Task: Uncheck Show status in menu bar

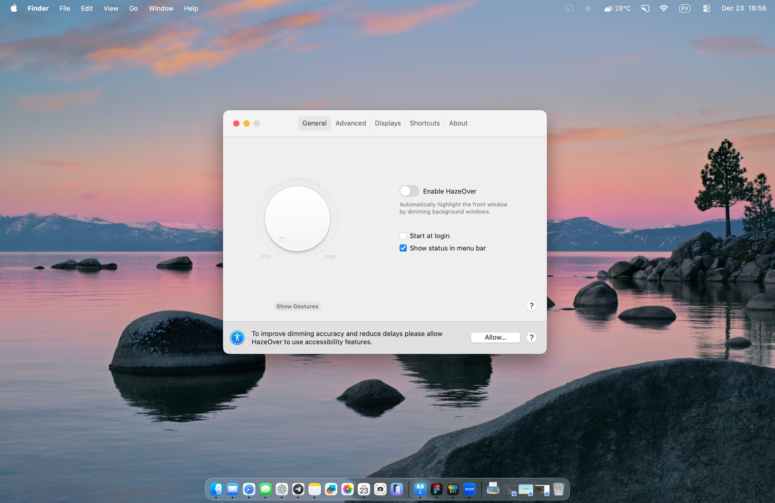Action: coord(403,248)
